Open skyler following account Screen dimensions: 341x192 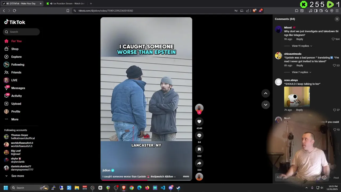pos(14,160)
